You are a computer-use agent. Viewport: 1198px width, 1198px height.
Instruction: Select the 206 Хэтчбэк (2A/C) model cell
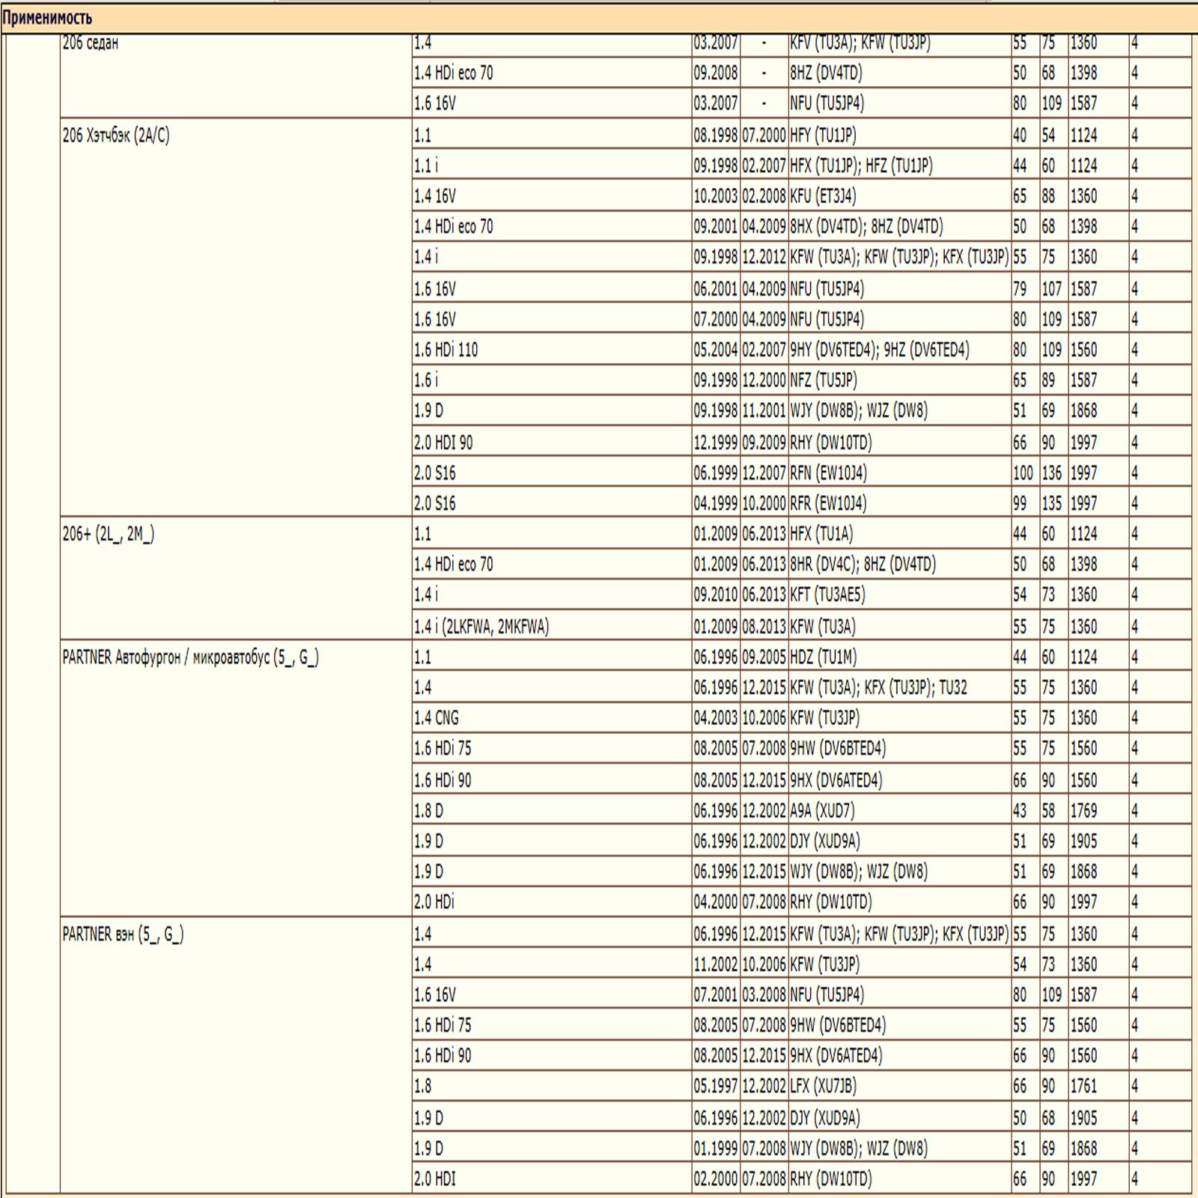pos(116,136)
